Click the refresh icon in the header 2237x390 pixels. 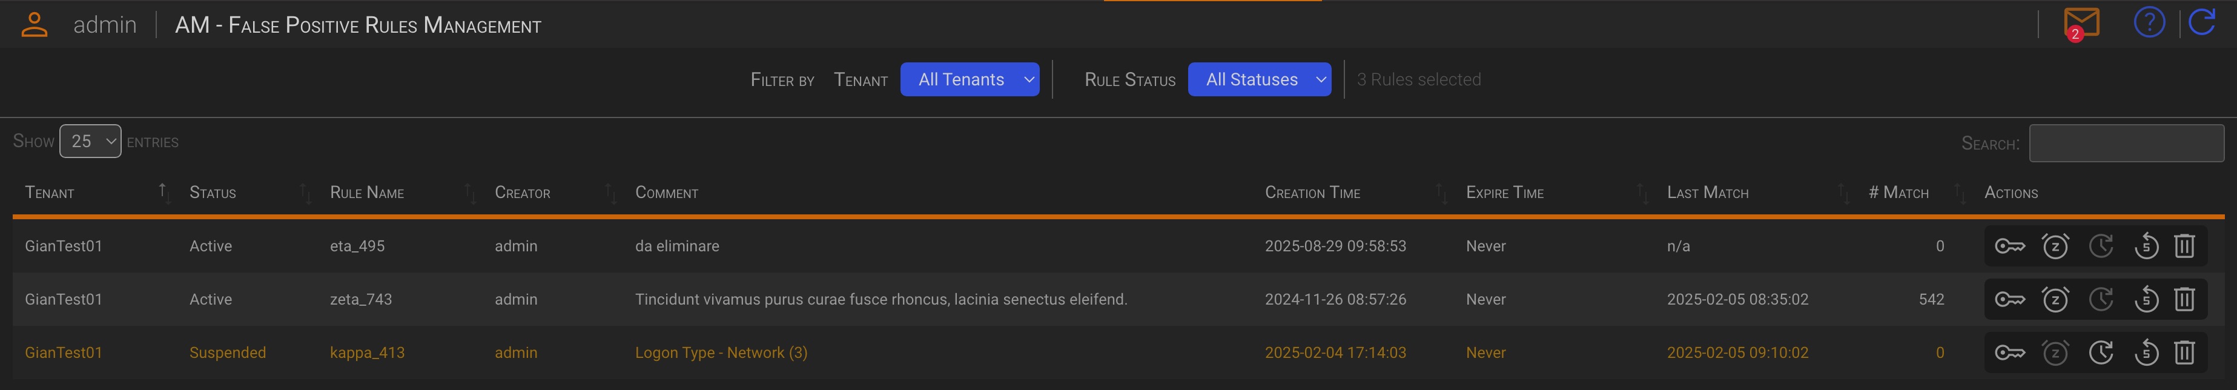[2202, 22]
